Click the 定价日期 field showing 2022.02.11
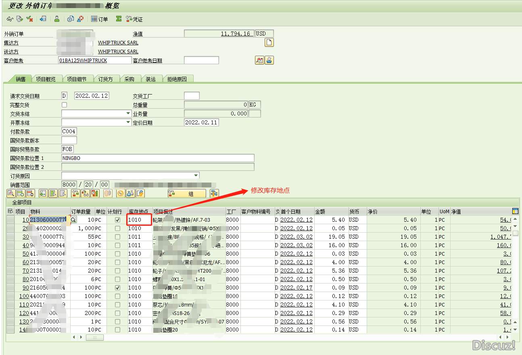Image resolution: width=522 pixels, height=355 pixels. [201, 122]
